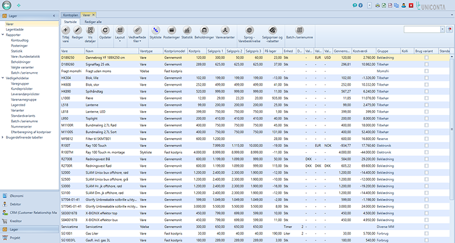Open Lagerkladde in the tree
The width and height of the screenshot is (455, 243).
tap(15, 30)
